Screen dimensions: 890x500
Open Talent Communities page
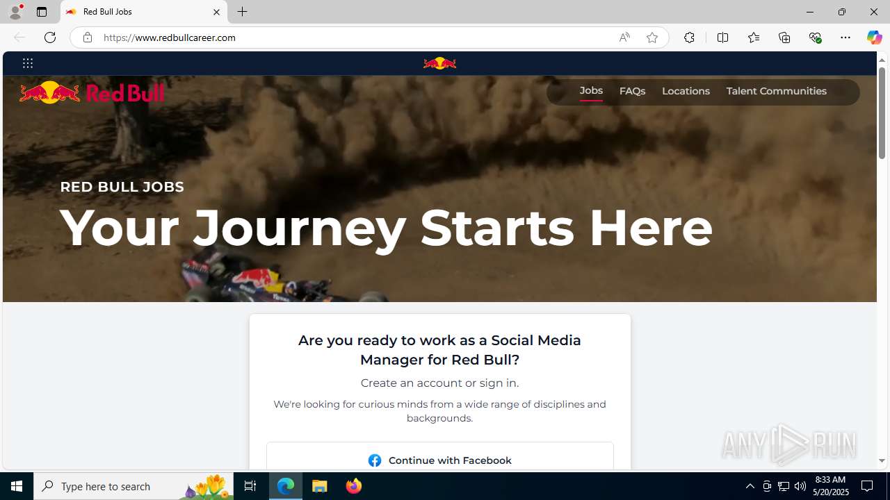[776, 91]
